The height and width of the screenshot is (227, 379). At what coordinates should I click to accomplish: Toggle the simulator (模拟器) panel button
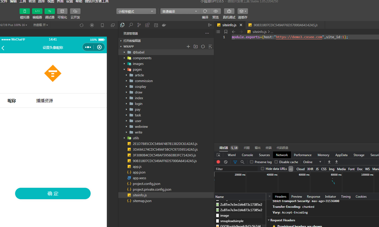tap(25, 11)
